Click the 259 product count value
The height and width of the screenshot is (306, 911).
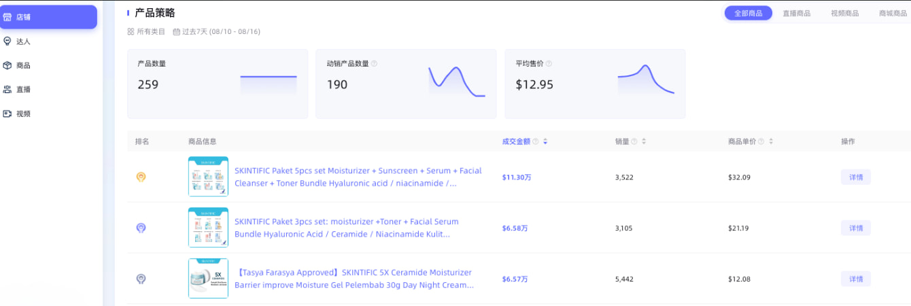click(148, 84)
